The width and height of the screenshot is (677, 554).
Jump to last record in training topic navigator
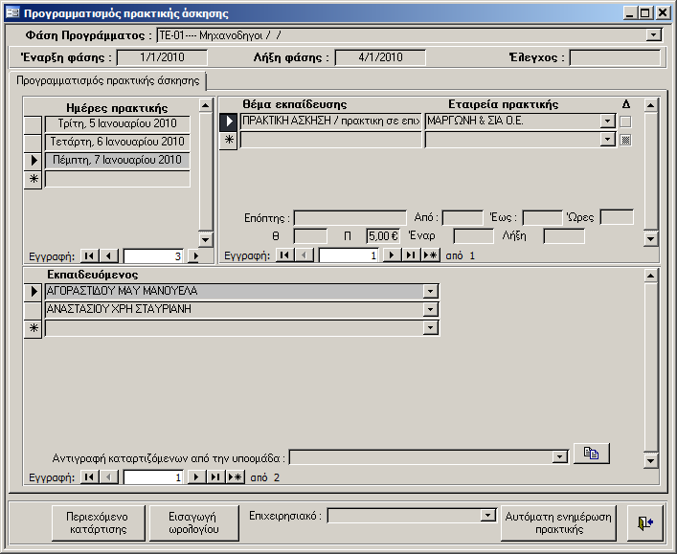[411, 255]
